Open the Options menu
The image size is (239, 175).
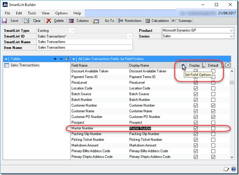pos(62,13)
